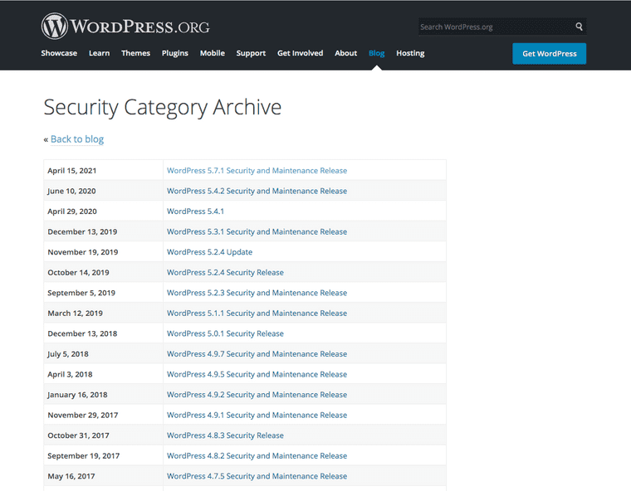The height and width of the screenshot is (491, 631).
Task: Open Get Involved in navigation
Action: pyautogui.click(x=300, y=53)
